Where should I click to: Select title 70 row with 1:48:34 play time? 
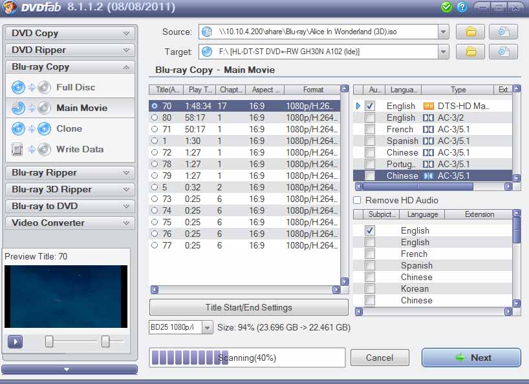[x=244, y=106]
